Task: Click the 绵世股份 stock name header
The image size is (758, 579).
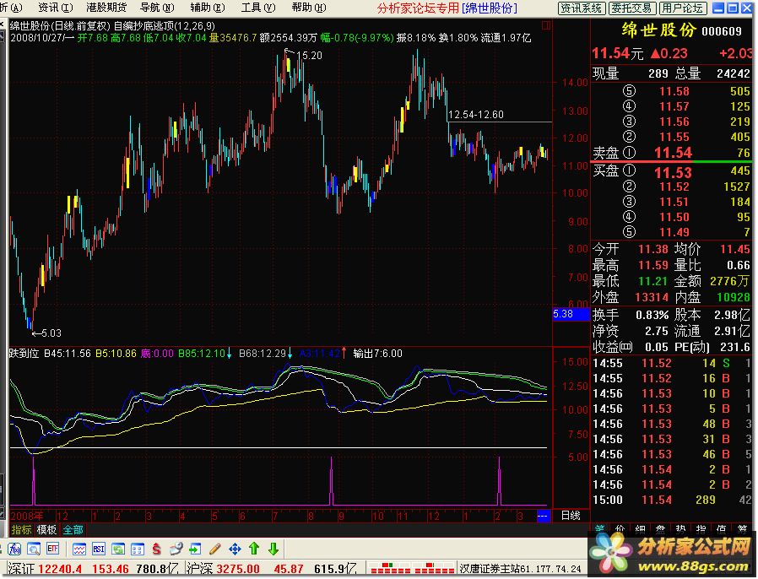Action: pyautogui.click(x=659, y=30)
